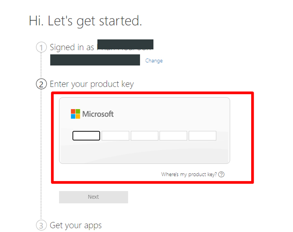293x232 pixels.
Task: Click the redacted account name block
Action: click(x=126, y=44)
